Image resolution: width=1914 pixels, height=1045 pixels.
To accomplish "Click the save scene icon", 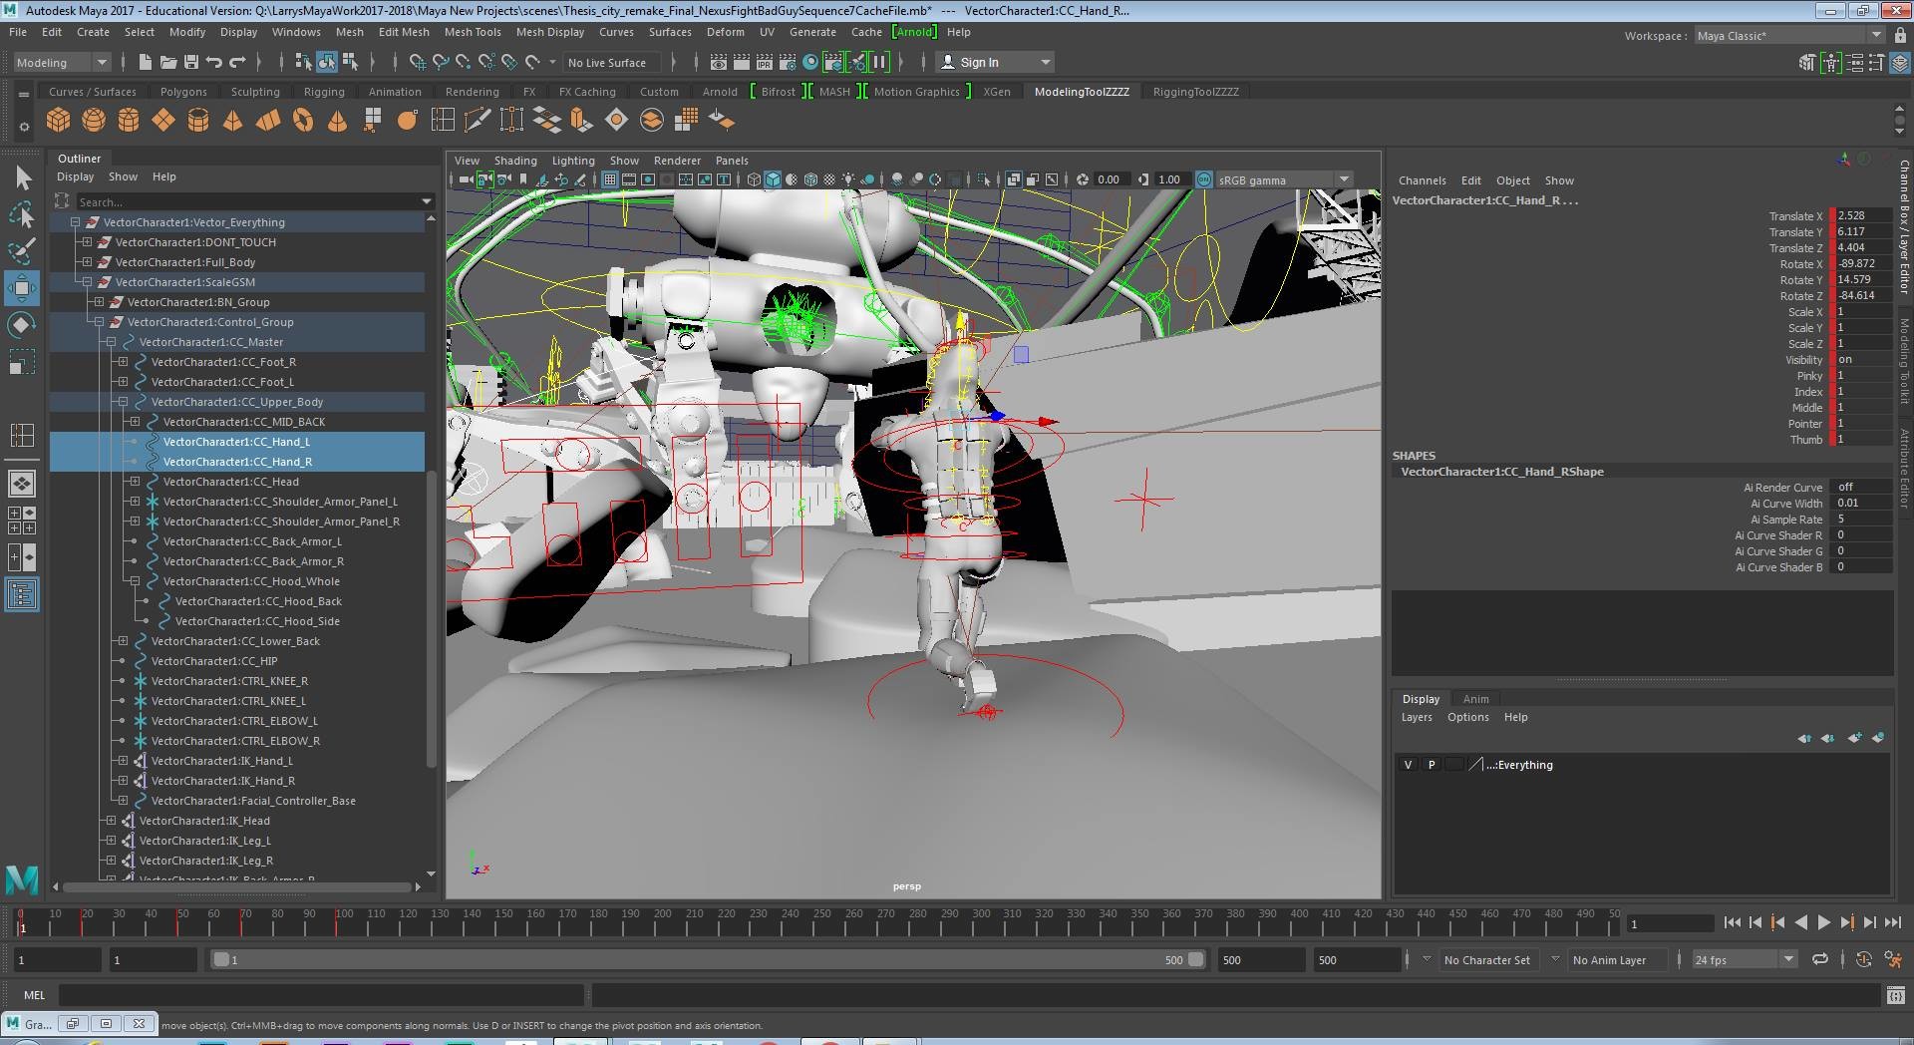I will point(191,62).
